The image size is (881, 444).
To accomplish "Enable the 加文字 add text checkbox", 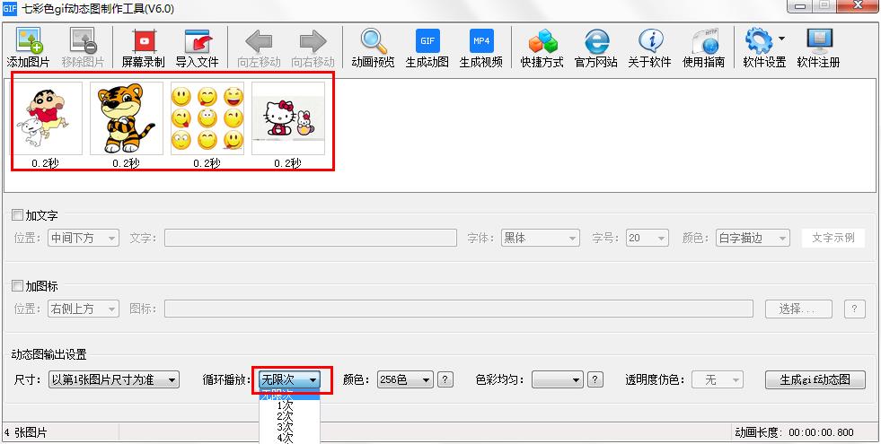I will [17, 214].
